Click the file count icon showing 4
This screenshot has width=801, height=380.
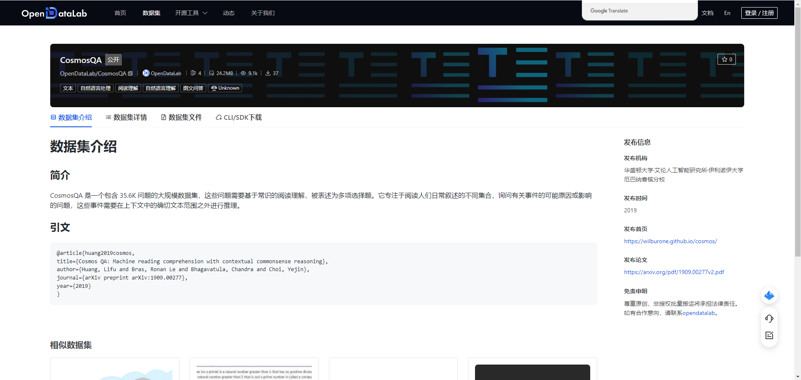[x=193, y=73]
